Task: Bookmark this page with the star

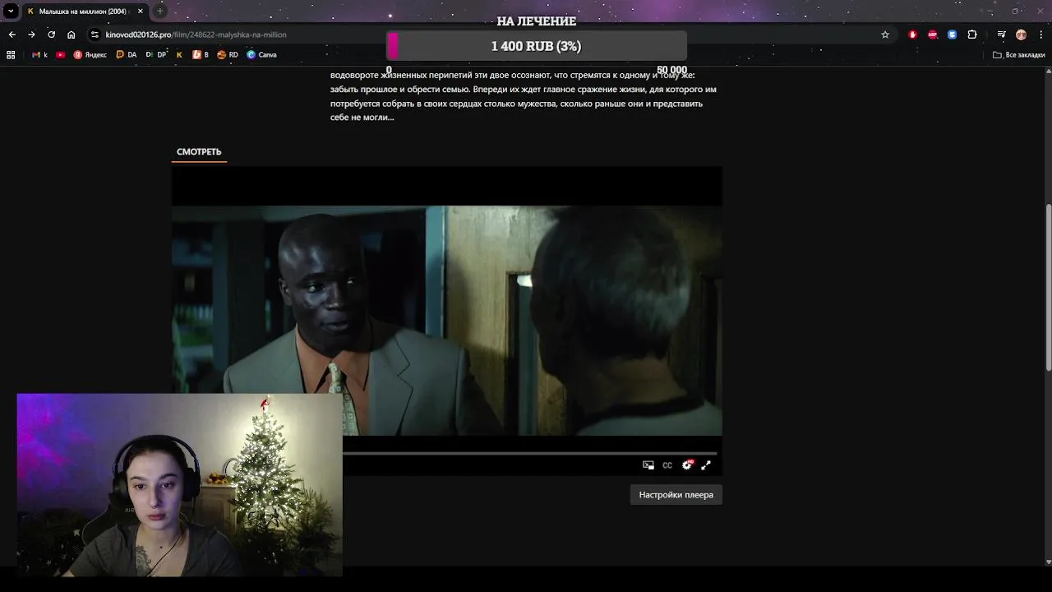Action: pyautogui.click(x=885, y=35)
